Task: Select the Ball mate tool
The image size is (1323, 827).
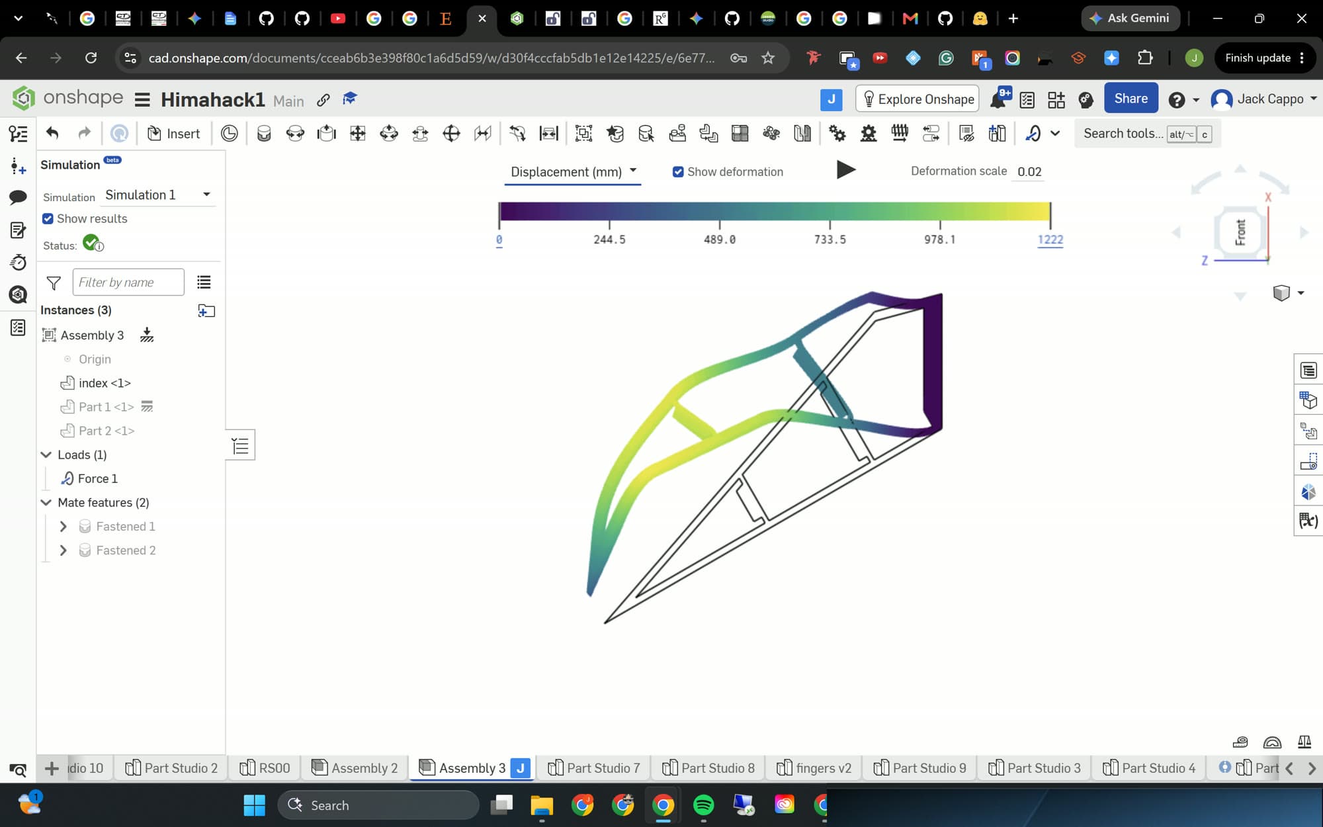Action: pos(451,134)
